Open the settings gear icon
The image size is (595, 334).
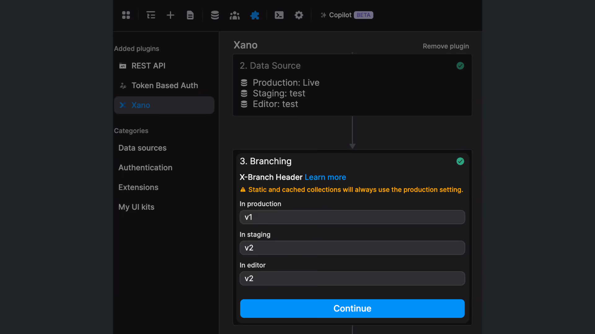click(x=299, y=15)
